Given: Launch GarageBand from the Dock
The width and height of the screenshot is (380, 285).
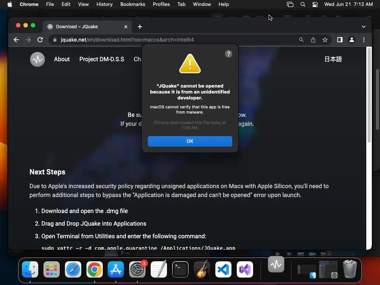Looking at the screenshot, I should tap(202, 269).
